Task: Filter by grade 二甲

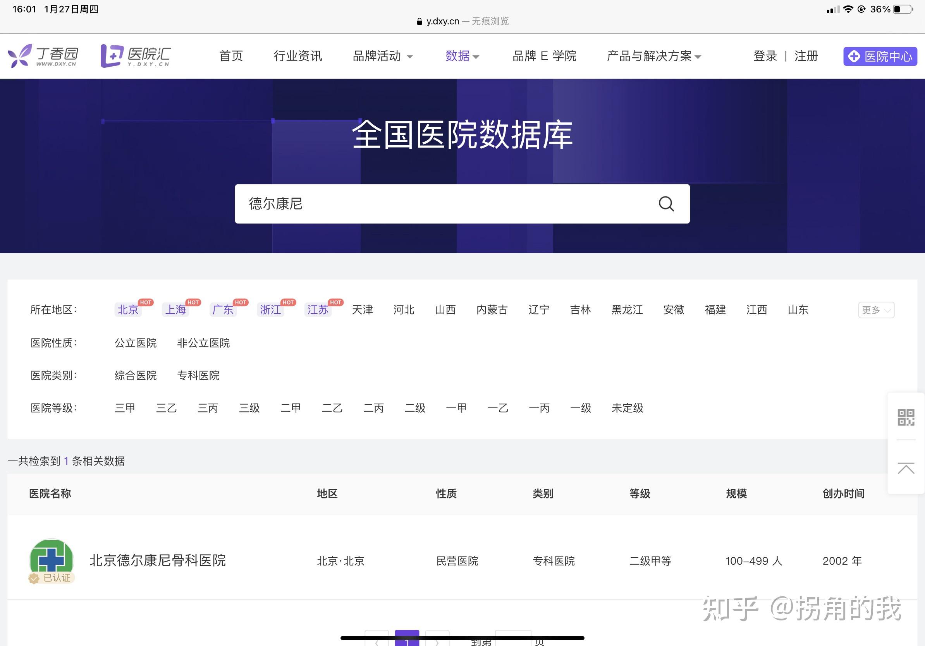Action: click(x=291, y=408)
